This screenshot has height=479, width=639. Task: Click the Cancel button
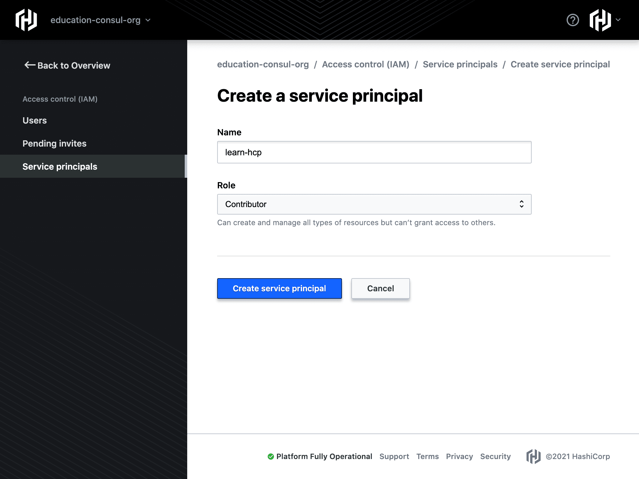click(x=381, y=288)
